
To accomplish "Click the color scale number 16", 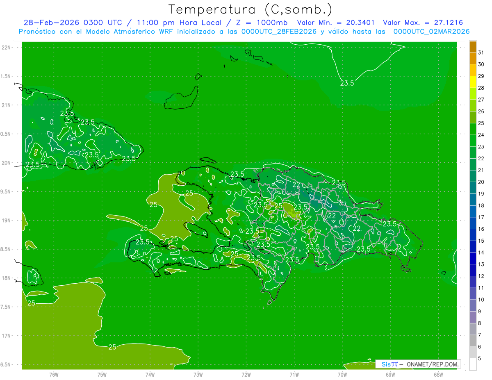I will tap(481, 229).
